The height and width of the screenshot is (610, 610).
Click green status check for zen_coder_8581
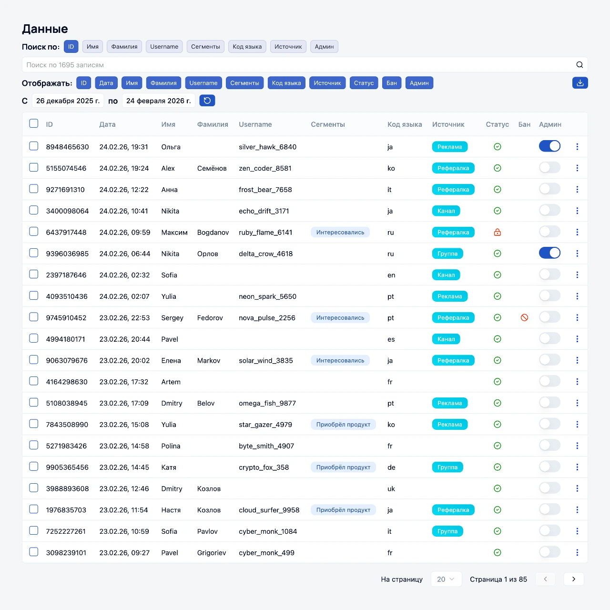(497, 168)
